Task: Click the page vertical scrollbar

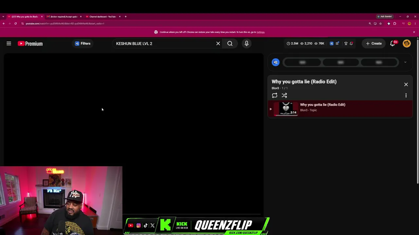Action: pyautogui.click(x=417, y=111)
